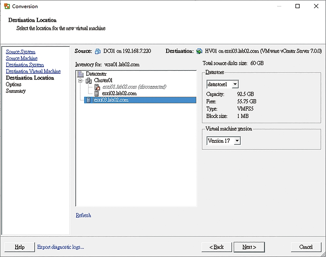Click the Datacenter building icon
The height and width of the screenshot is (257, 326).
(80, 74)
